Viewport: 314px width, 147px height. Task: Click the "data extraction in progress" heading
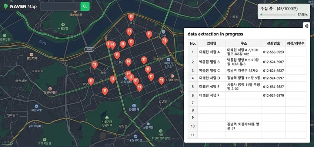pyautogui.click(x=215, y=34)
